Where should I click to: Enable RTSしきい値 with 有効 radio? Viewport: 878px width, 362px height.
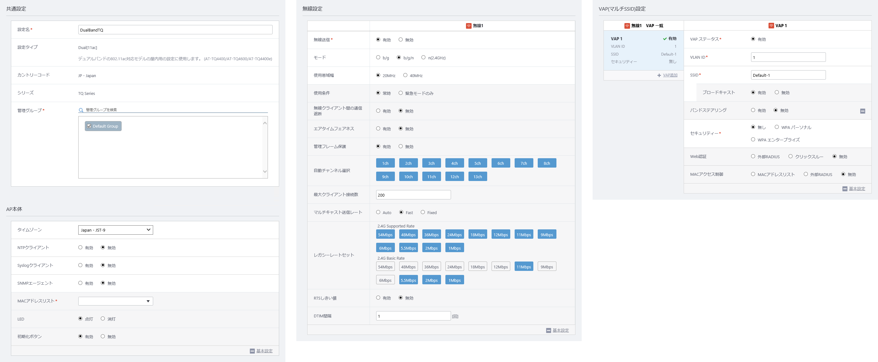378,298
